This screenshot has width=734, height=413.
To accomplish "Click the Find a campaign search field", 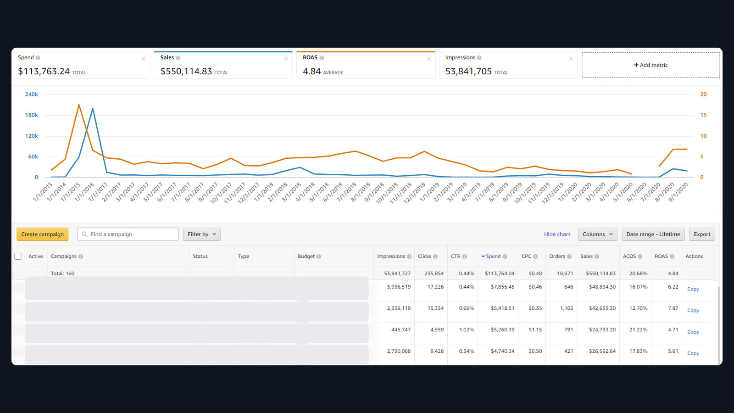I will point(128,234).
